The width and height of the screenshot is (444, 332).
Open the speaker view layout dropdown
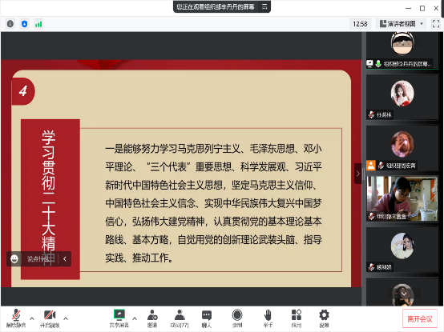pyautogui.click(x=402, y=24)
